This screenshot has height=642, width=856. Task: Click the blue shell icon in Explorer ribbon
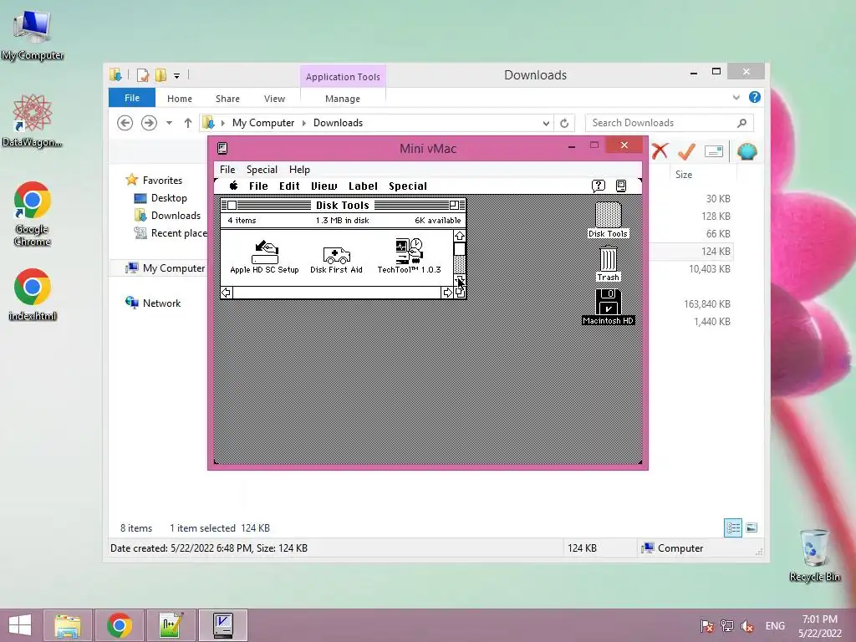point(746,151)
